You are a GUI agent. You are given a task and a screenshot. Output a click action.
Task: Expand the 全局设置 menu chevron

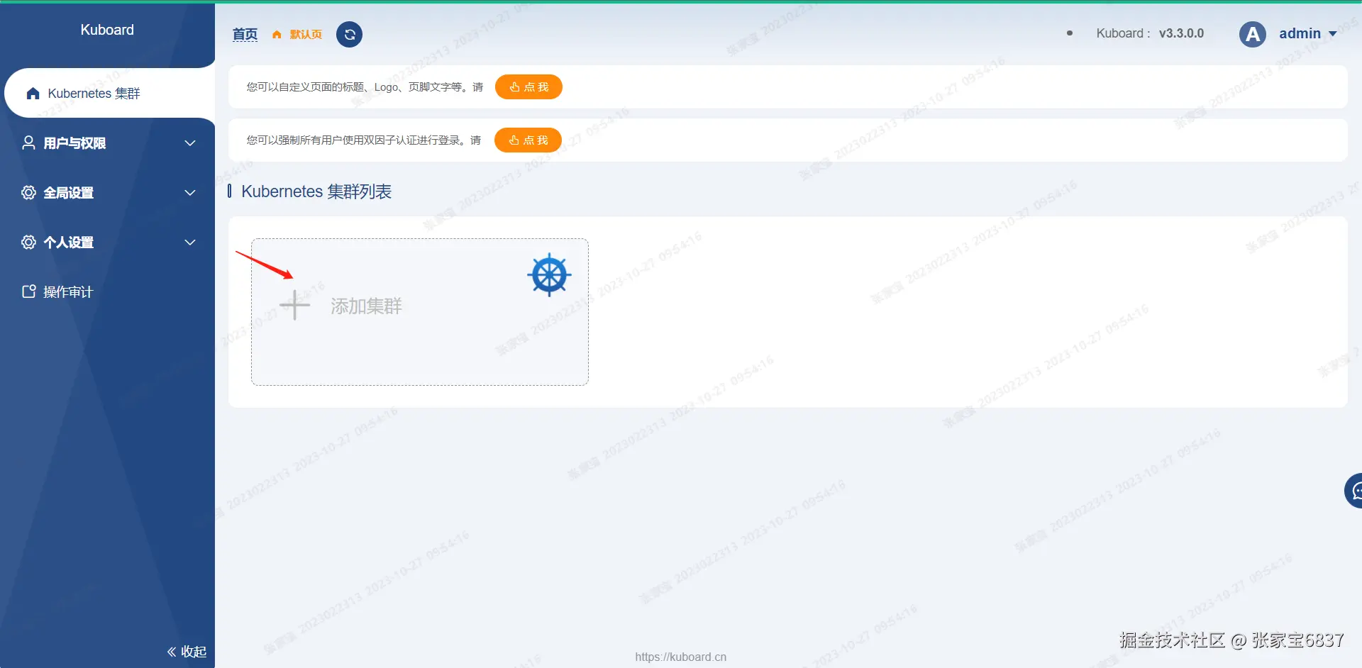point(190,193)
